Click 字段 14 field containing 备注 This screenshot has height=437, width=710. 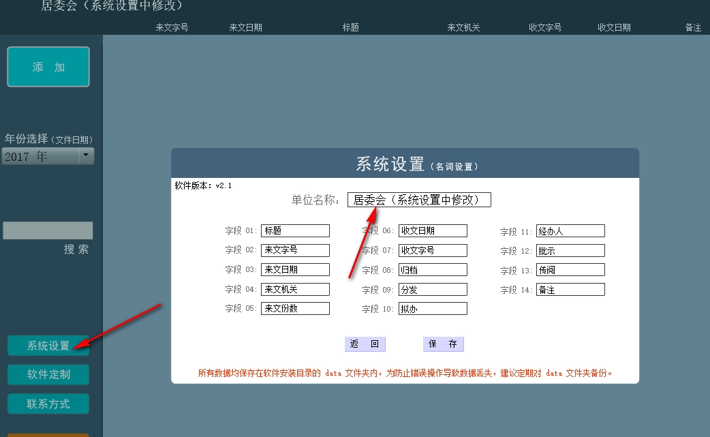click(570, 289)
